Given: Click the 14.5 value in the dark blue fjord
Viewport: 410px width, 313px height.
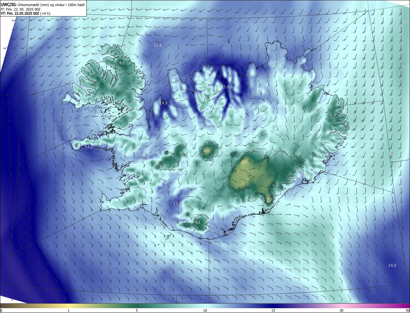Looking at the screenshot, I should (164, 103).
